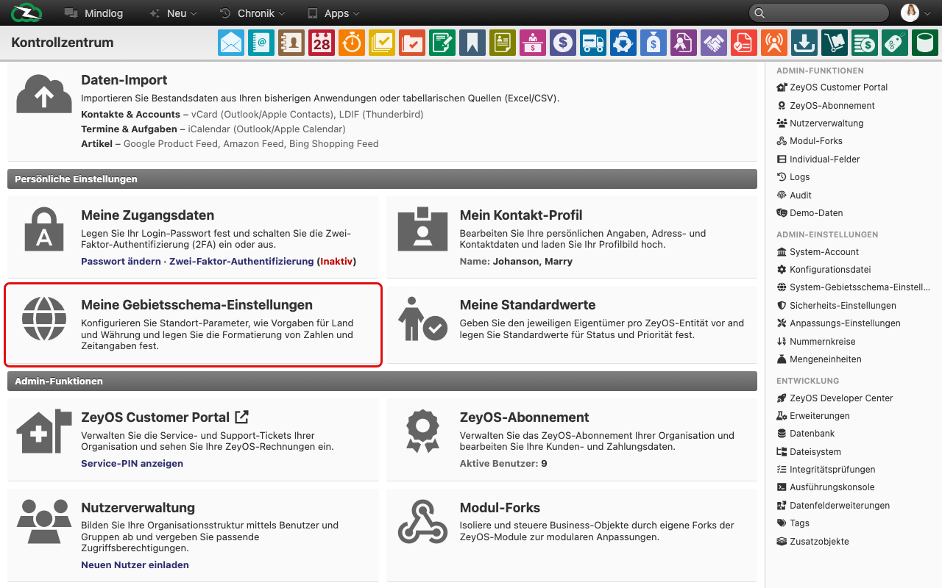Open the ZeyOS-Abonnement card heading
Viewport: 942px width, 588px height.
pos(525,417)
